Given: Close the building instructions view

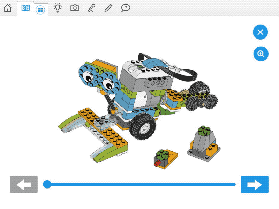Looking at the screenshot, I should coord(260,32).
